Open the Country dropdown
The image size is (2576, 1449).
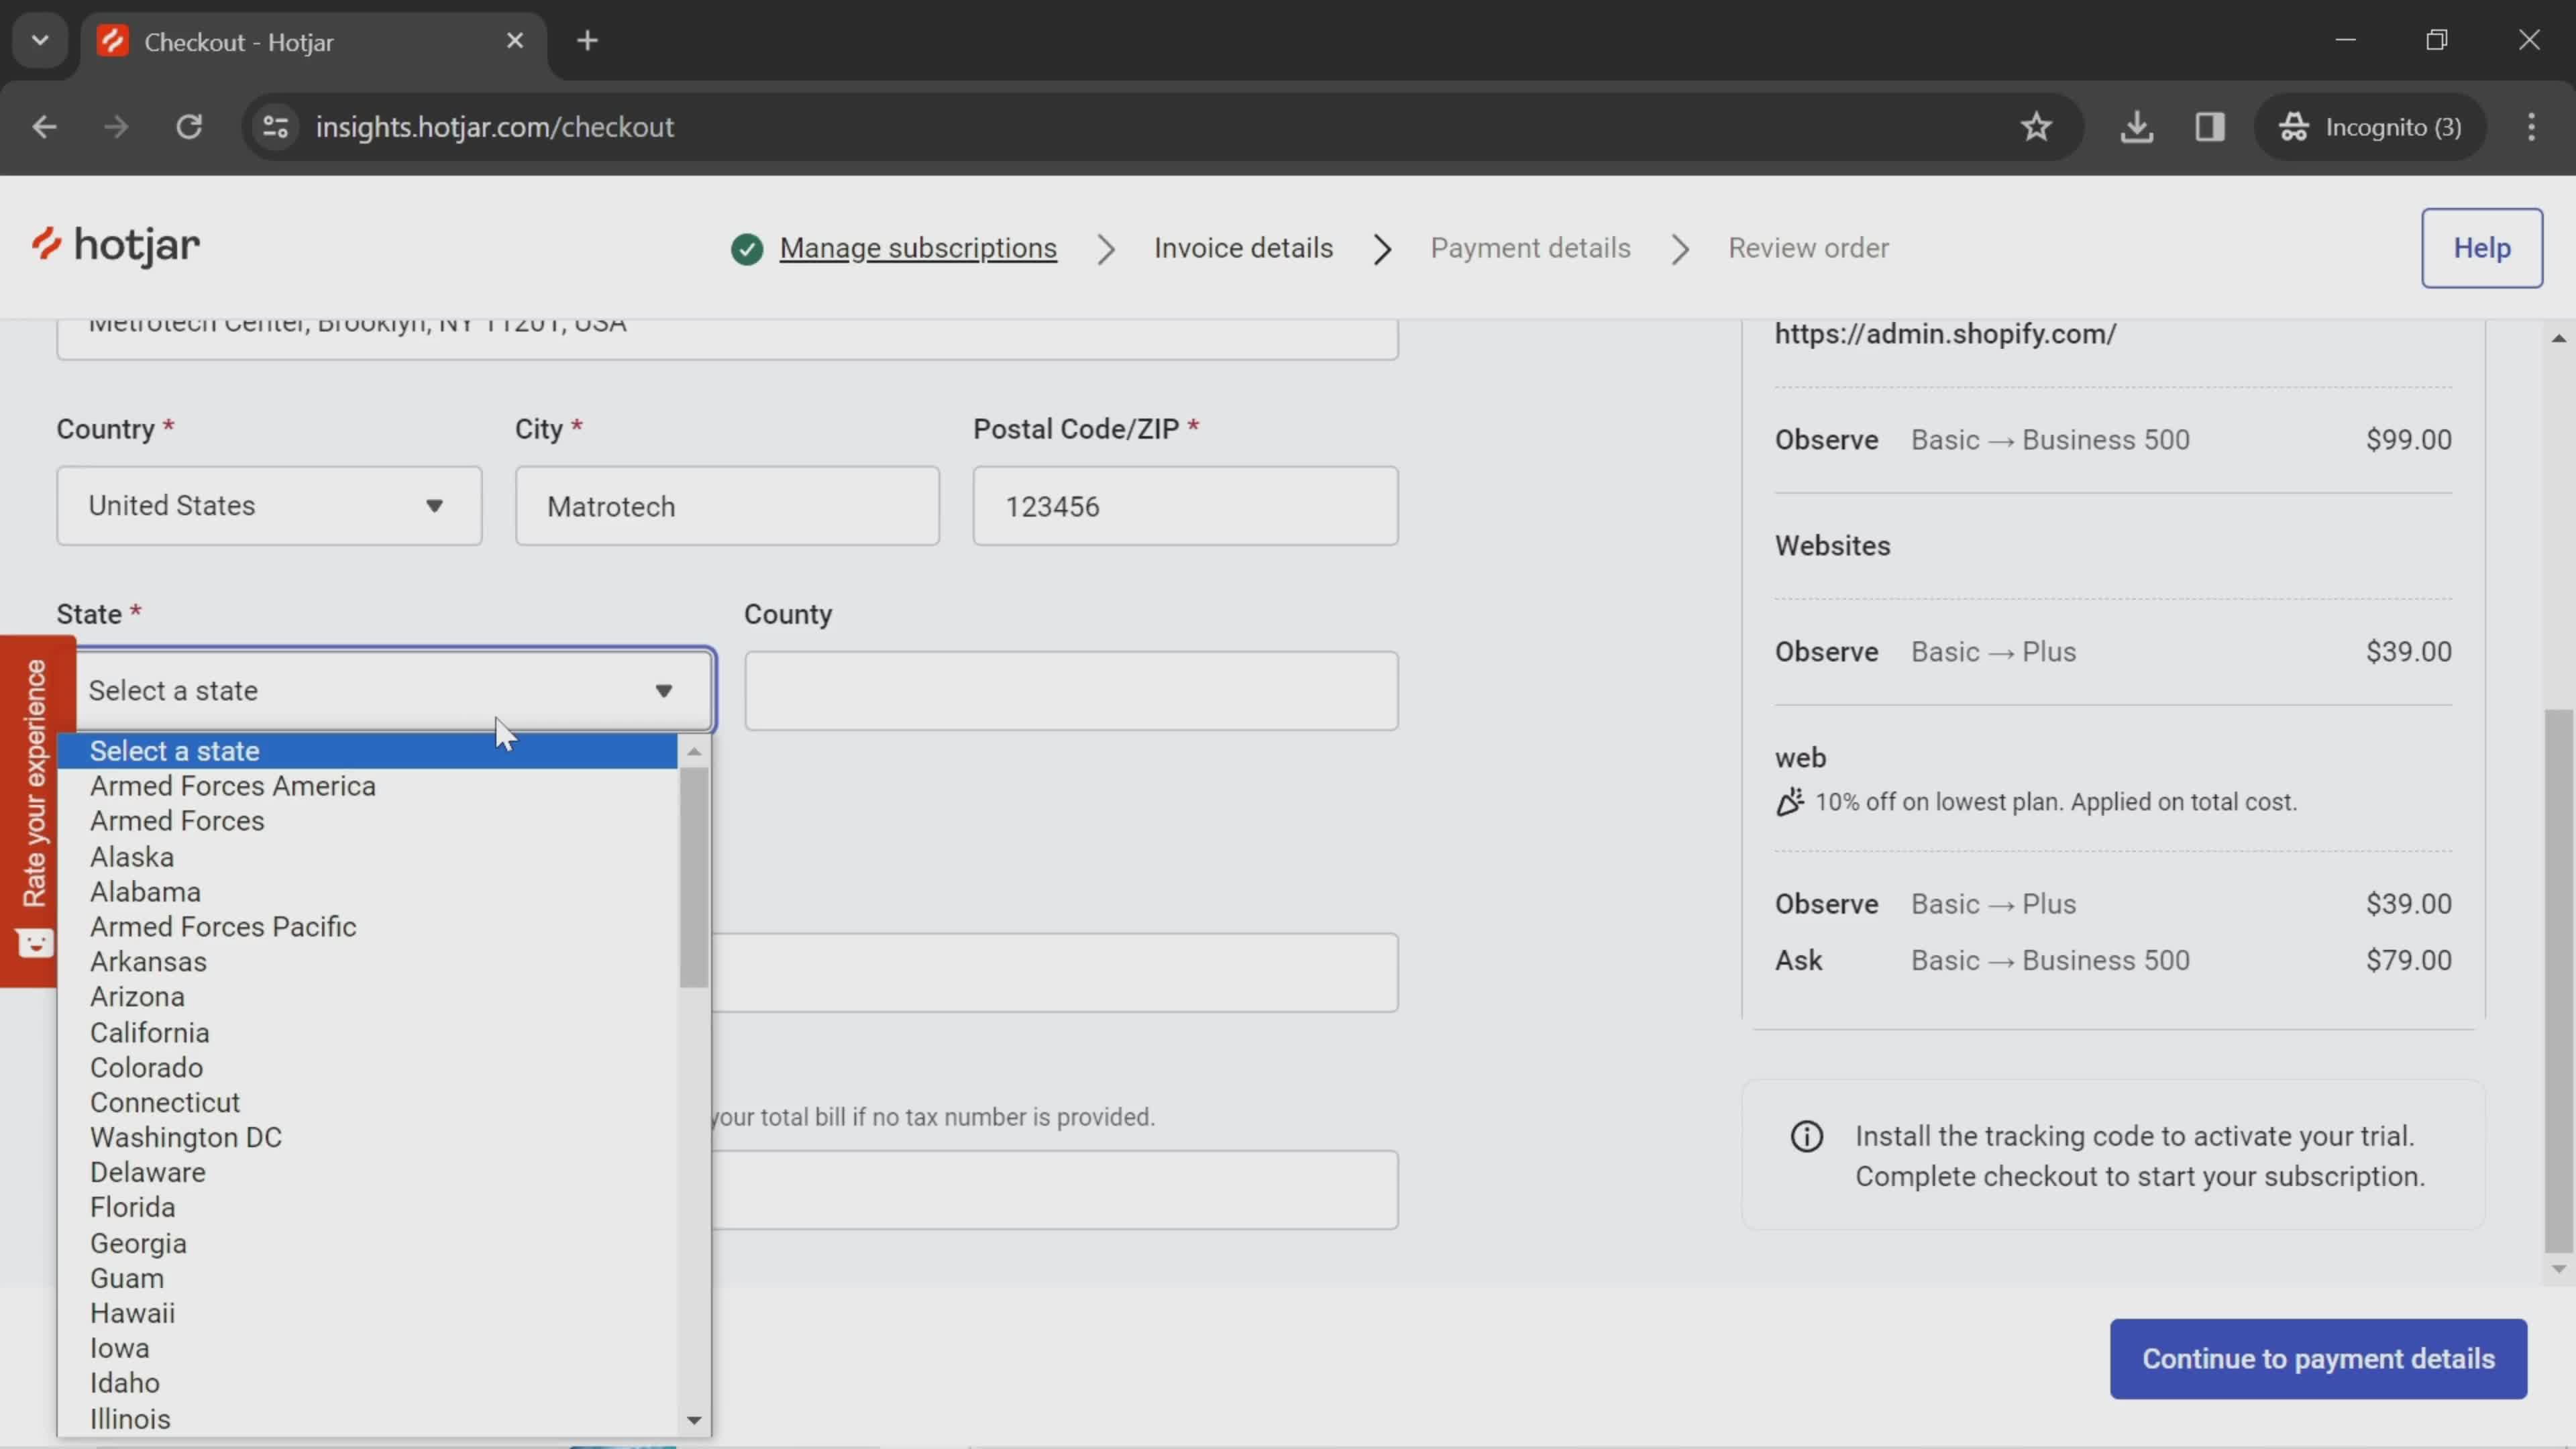(x=269, y=506)
